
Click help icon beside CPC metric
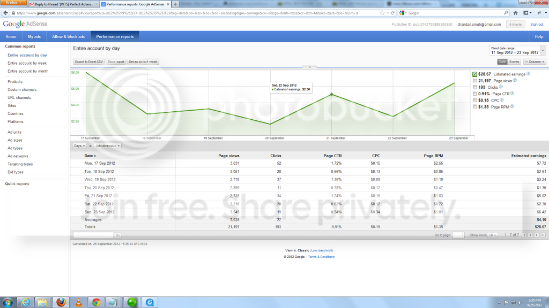tap(502, 100)
